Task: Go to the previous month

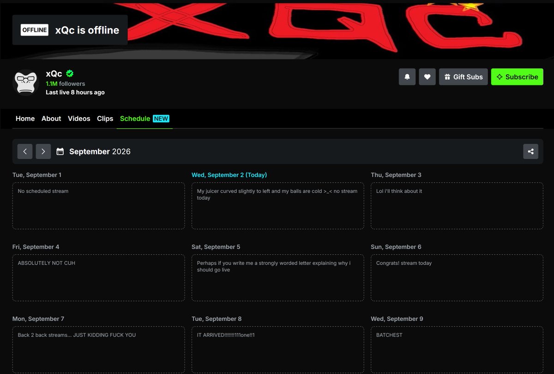Action: 25,151
